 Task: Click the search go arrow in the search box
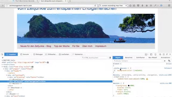126,5
